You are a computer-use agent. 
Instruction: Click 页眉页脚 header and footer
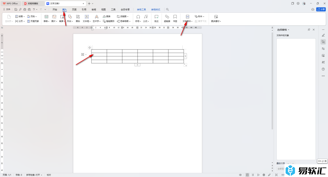point(33,21)
